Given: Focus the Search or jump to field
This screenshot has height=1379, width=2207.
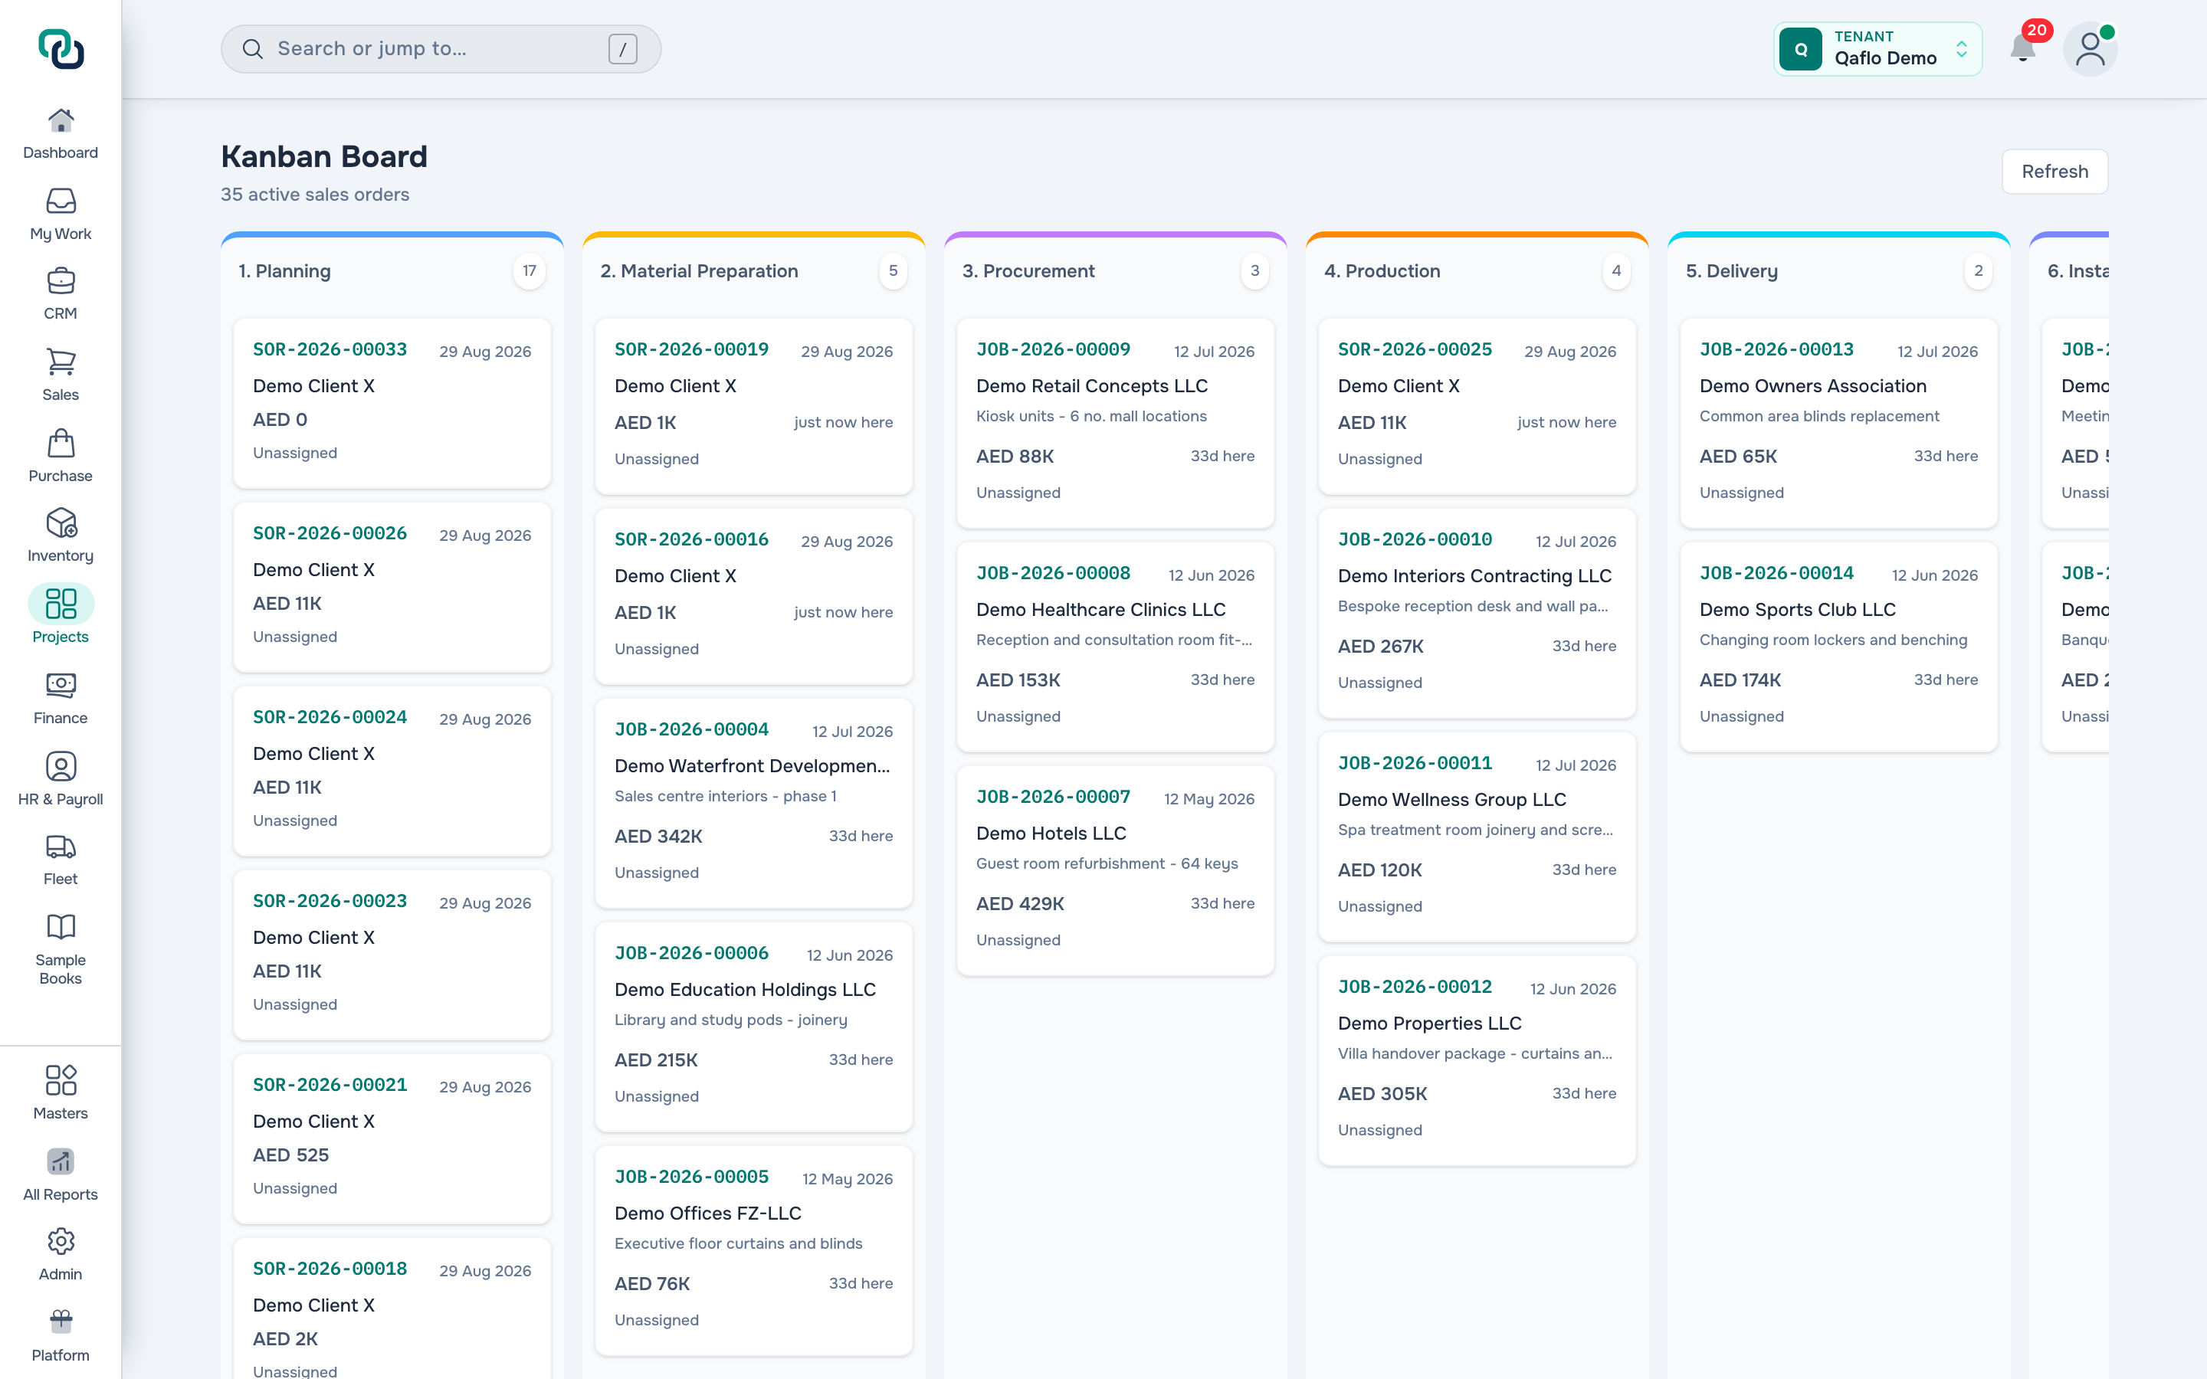Looking at the screenshot, I should pyautogui.click(x=441, y=49).
